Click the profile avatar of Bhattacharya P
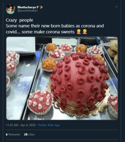The width and height of the screenshot is (125, 142). pyautogui.click(x=10, y=9)
